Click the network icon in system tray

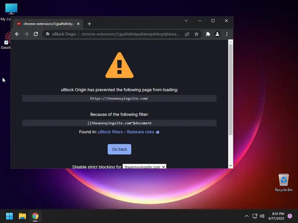[255, 216]
